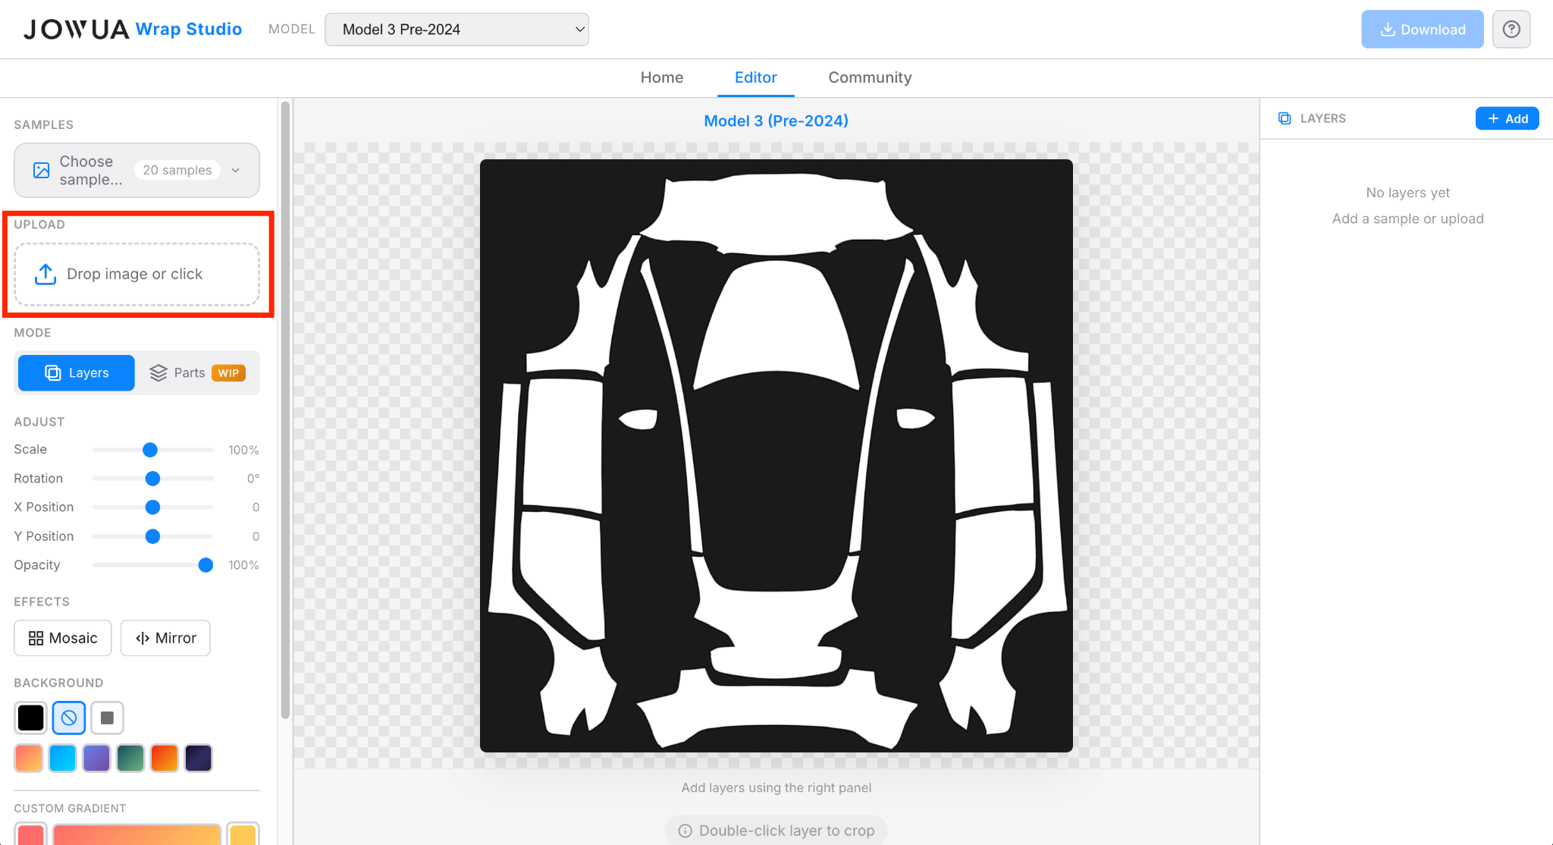
Task: Pick the black background swatch
Action: click(31, 718)
